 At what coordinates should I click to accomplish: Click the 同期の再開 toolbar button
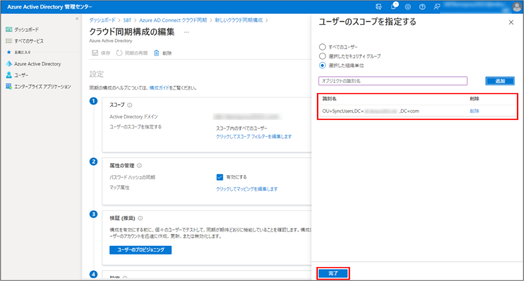(132, 53)
